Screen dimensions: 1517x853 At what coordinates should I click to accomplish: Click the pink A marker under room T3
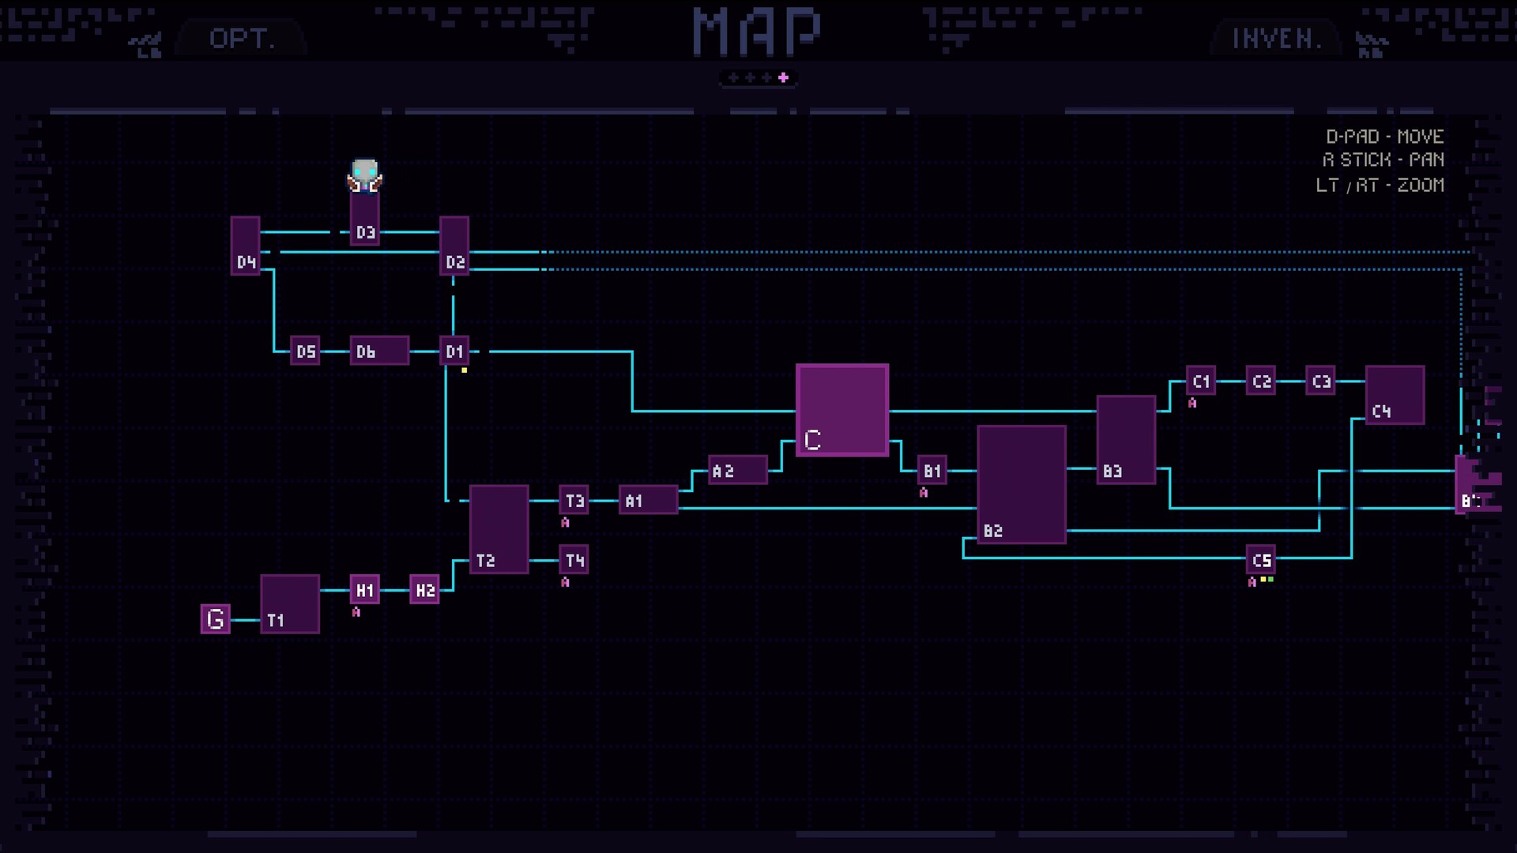coord(566,522)
